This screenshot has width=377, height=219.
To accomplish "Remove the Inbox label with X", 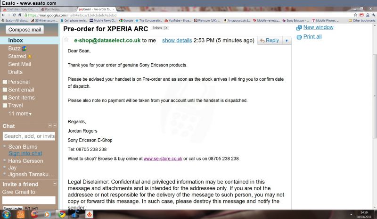I will 166,28.
